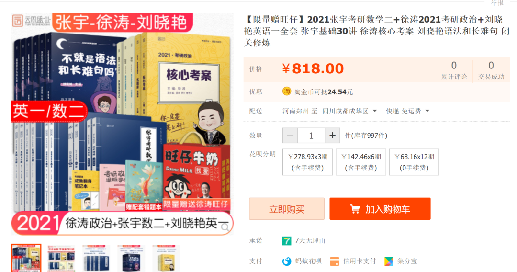Click the 立即购买 buy now button
Screen dimensions: 517x272
(287, 209)
